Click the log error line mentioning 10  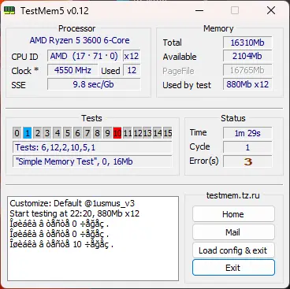point(61,244)
